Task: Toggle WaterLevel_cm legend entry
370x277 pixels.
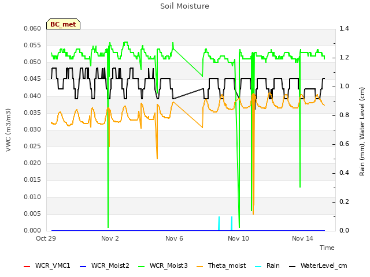Action: (318, 266)
